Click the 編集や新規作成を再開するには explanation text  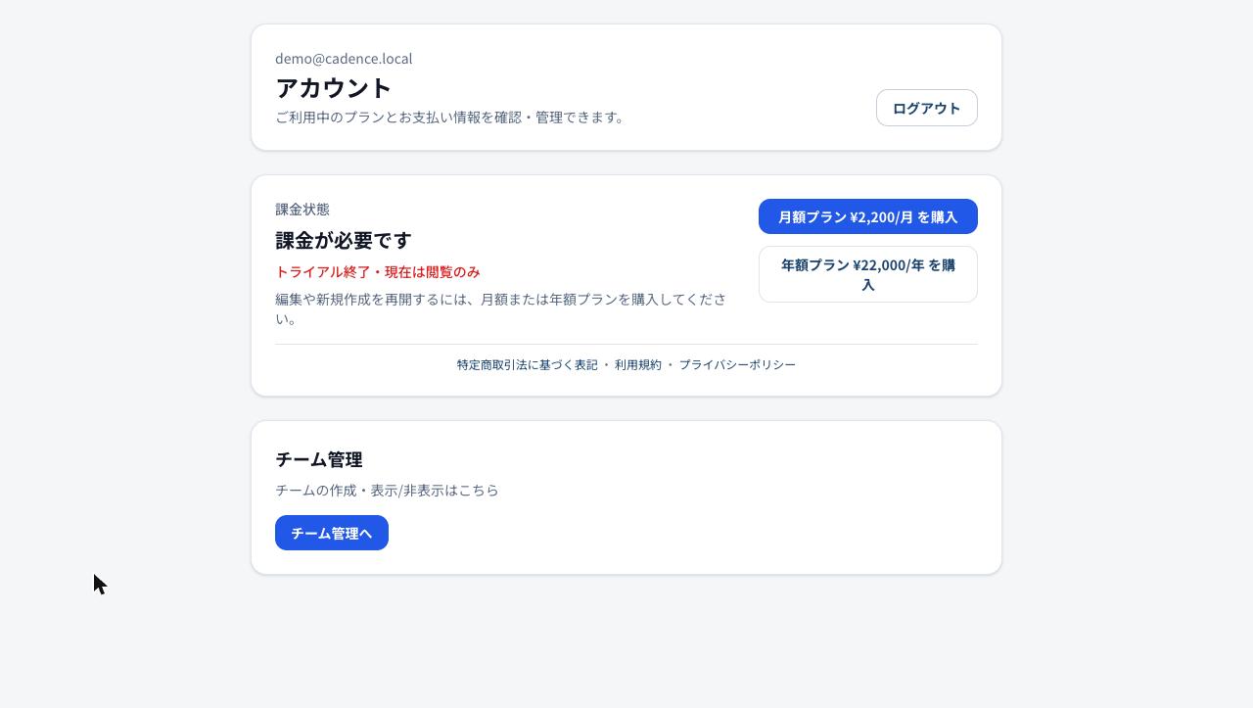tap(500, 308)
